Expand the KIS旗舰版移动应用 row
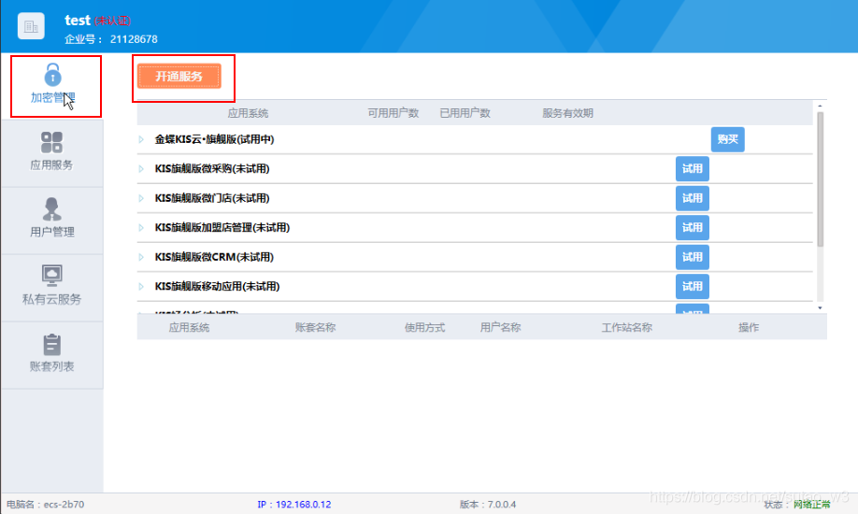This screenshot has height=514, width=858. point(141,287)
